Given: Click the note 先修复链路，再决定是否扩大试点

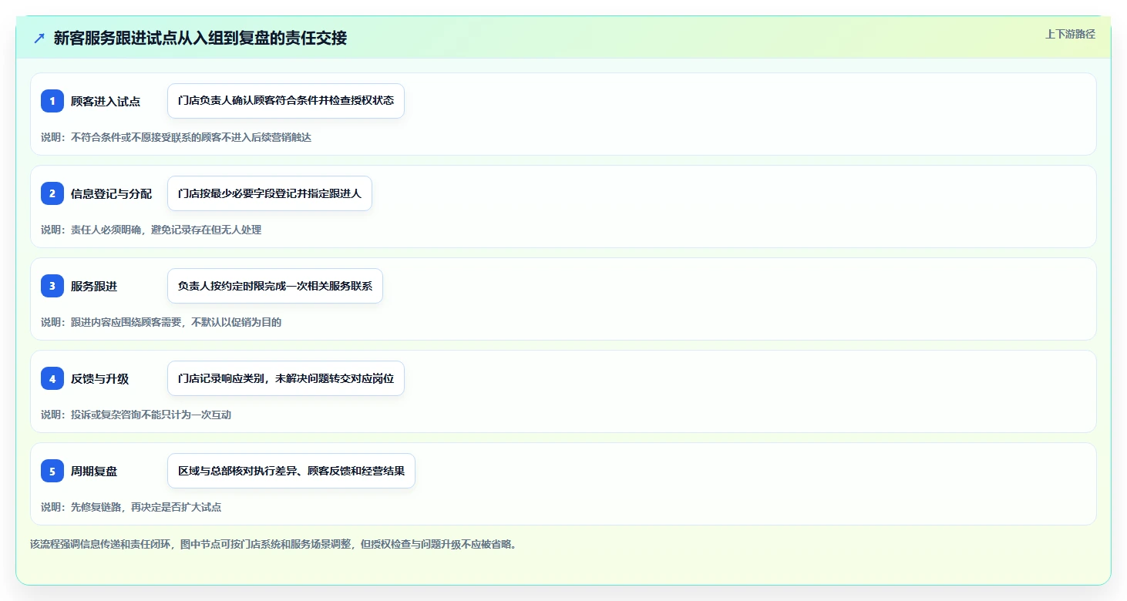Looking at the screenshot, I should (146, 507).
